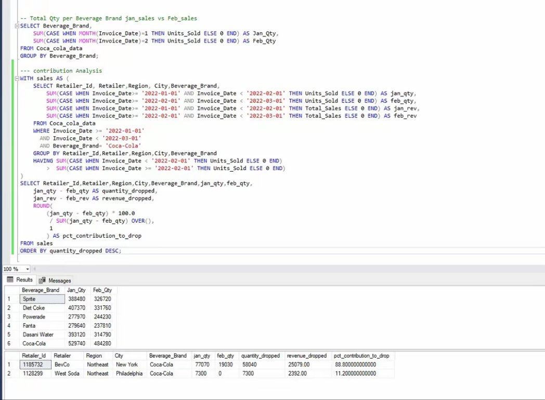Select the Coca-Cola cell in first grid
This screenshot has height=400, width=545.
(42, 343)
